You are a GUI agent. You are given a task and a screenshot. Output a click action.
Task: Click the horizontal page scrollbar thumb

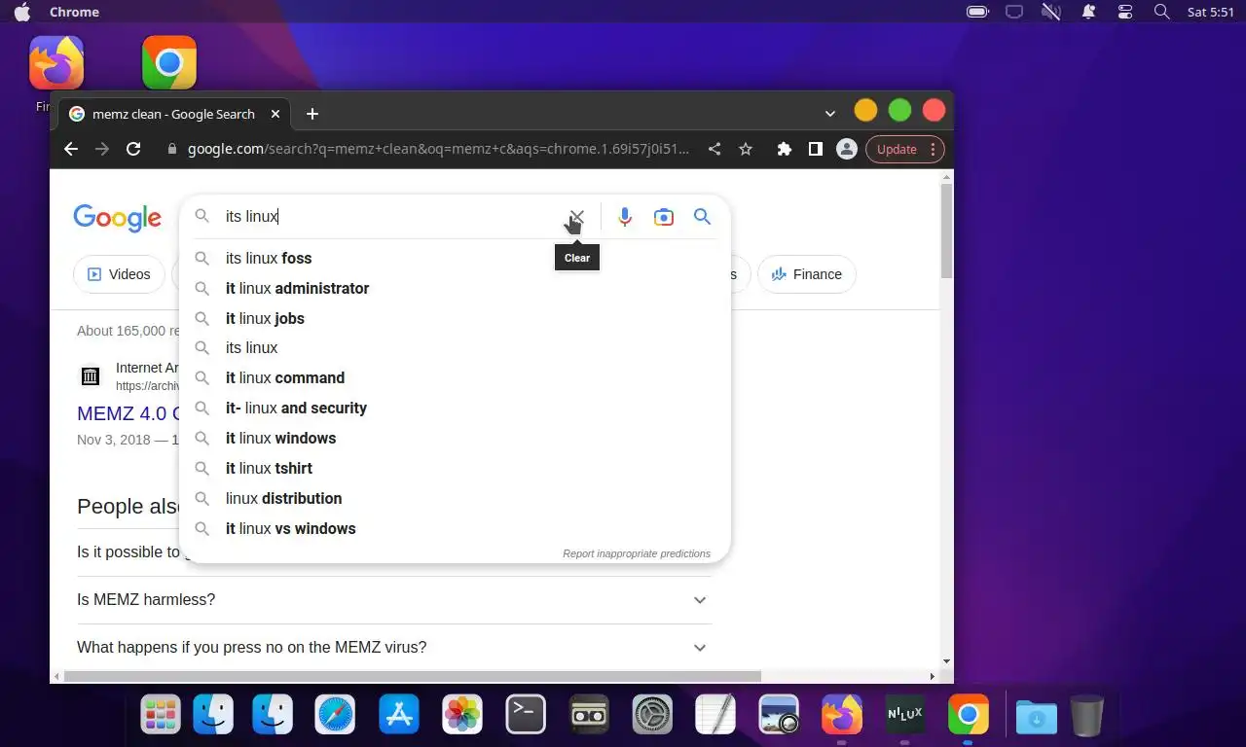(413, 676)
